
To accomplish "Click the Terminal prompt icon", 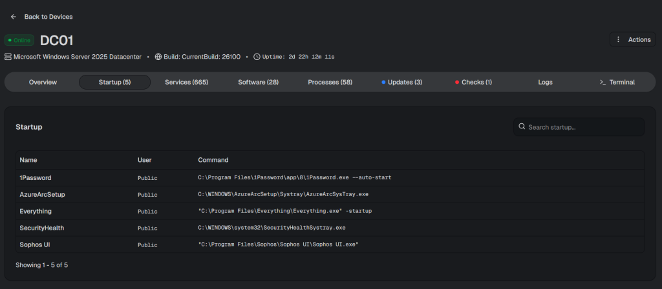I will click(603, 82).
